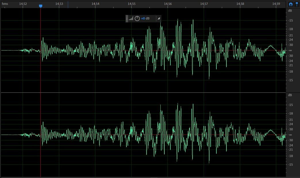Click the dB label of lower channel scale
Viewport: 300px width, 178px height.
pos(290,95)
